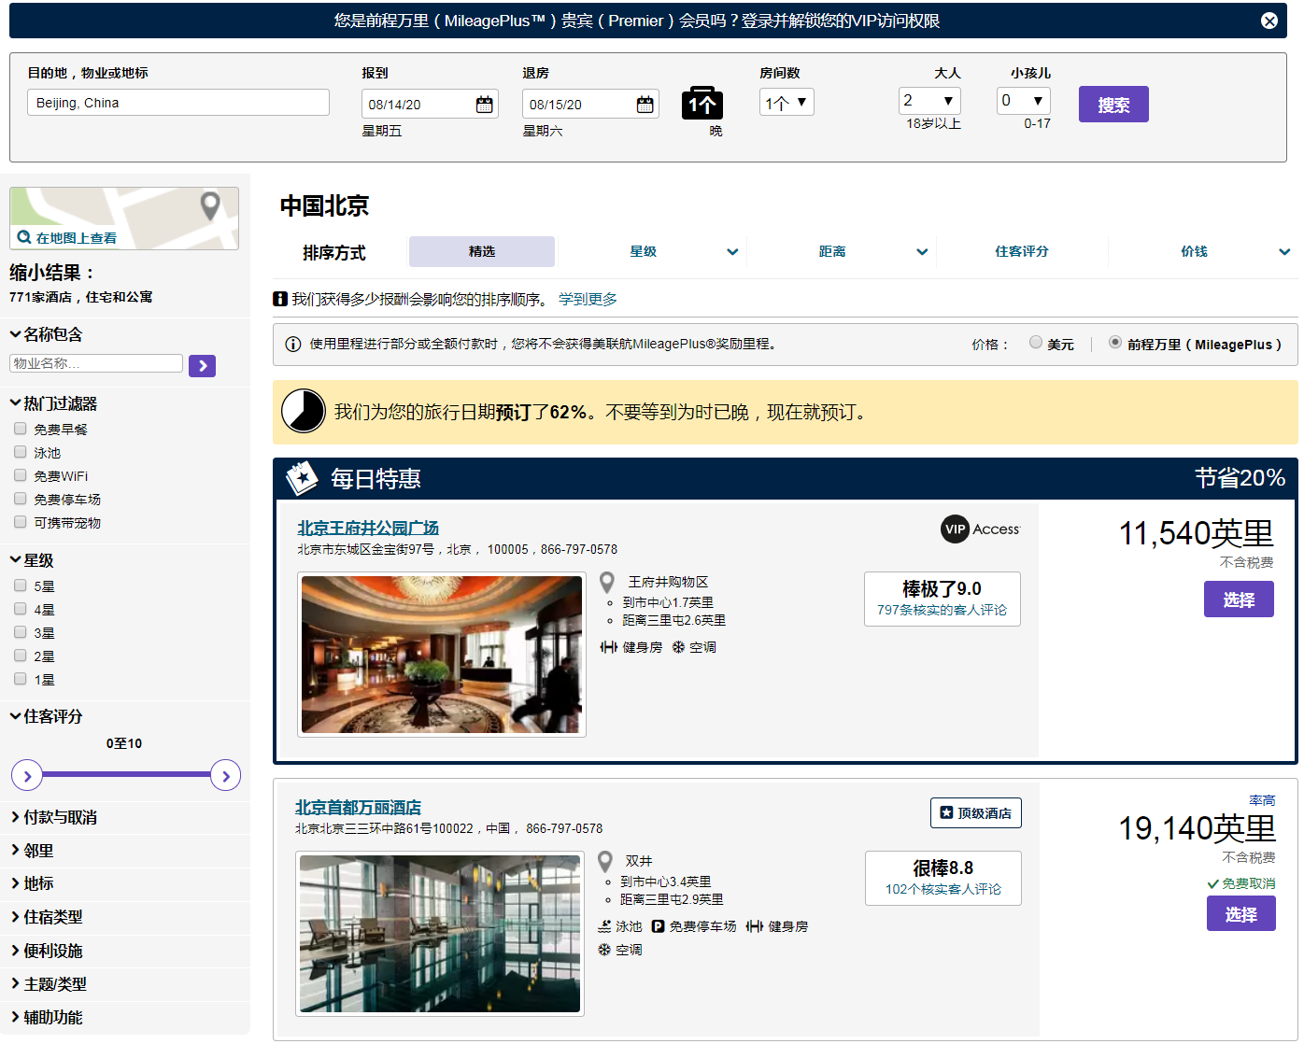Sort by 住客评分 tab
Viewport: 1304px width, 1044px height.
point(1022,251)
